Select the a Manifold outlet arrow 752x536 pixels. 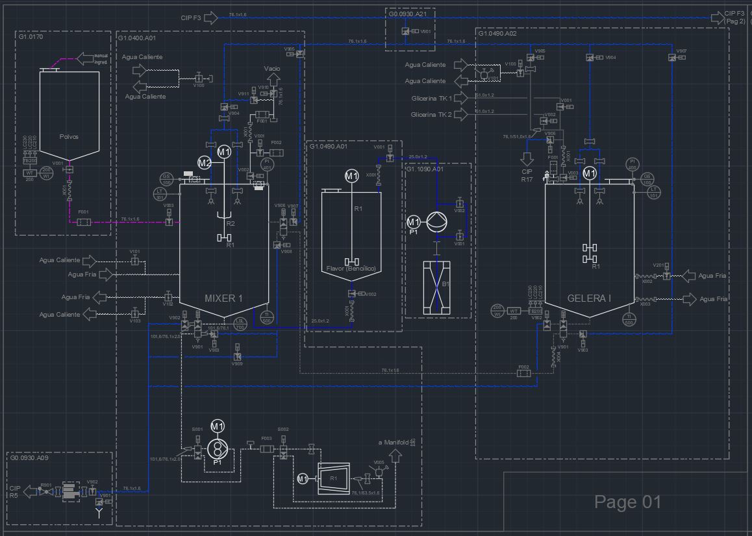pyautogui.click(x=395, y=454)
